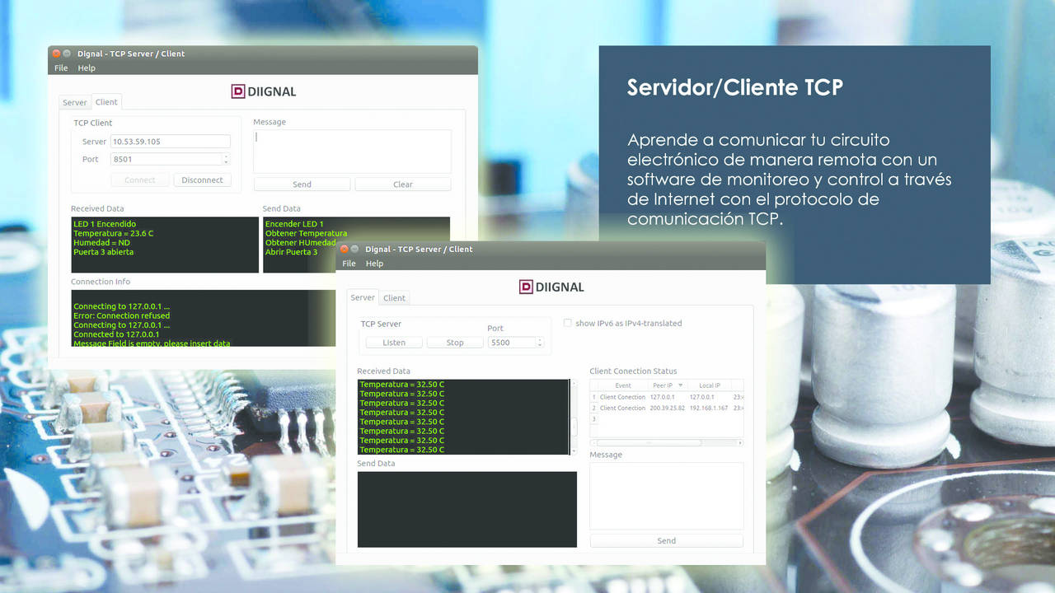Open File menu in the back client window
The width and height of the screenshot is (1055, 593).
click(61, 68)
